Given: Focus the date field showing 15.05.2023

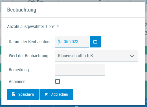Looking at the screenshot, I should (x=72, y=42).
